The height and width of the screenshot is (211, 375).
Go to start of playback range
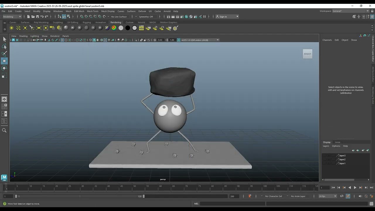(x=333, y=188)
